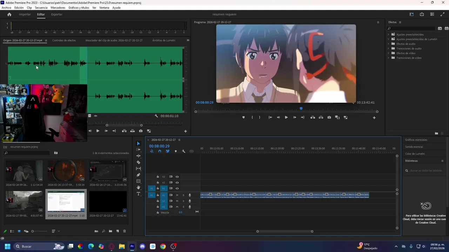449x252 pixels.
Task: Select the Pen tool
Action: pos(138,175)
